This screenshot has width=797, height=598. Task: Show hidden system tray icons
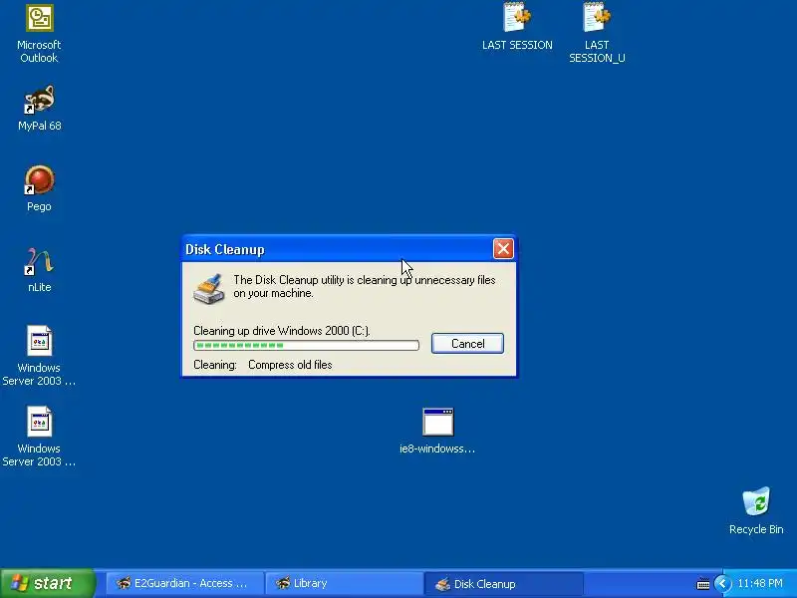point(722,583)
